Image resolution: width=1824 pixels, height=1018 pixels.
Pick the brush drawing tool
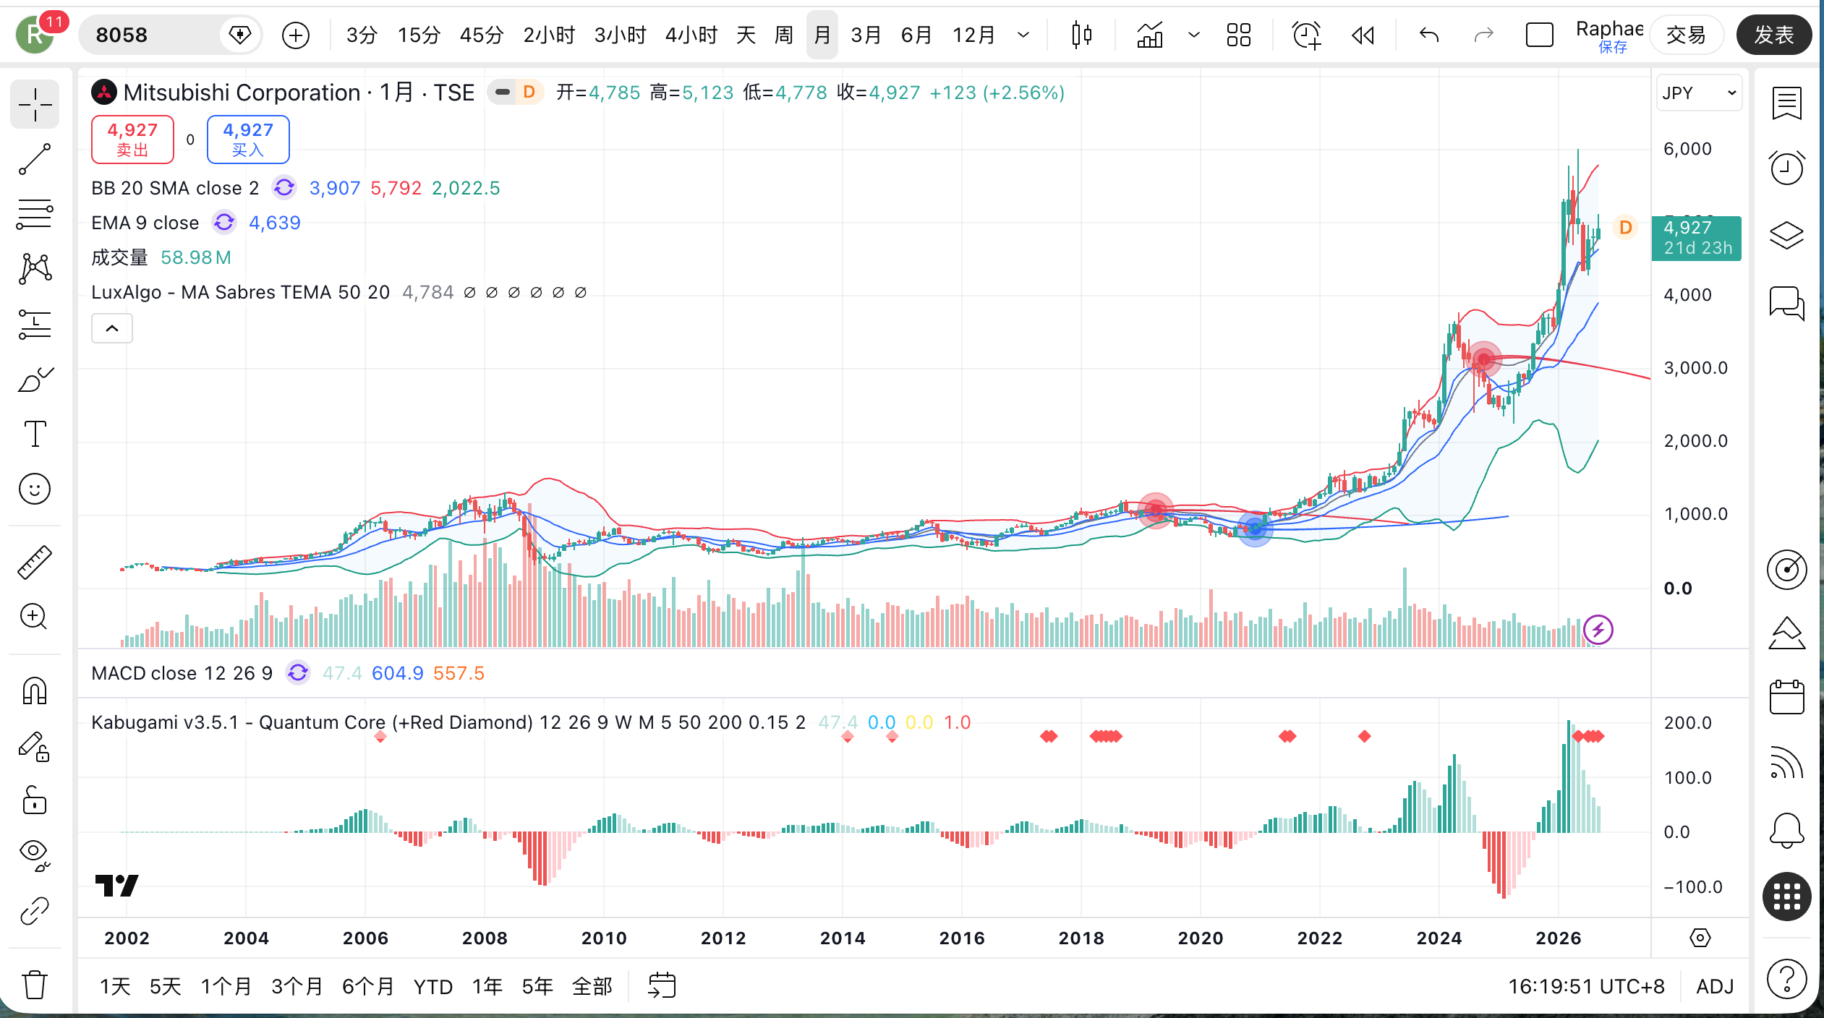[x=35, y=380]
